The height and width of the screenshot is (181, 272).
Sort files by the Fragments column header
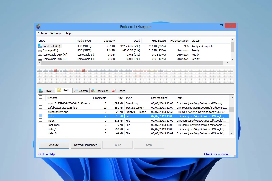coord(100,98)
